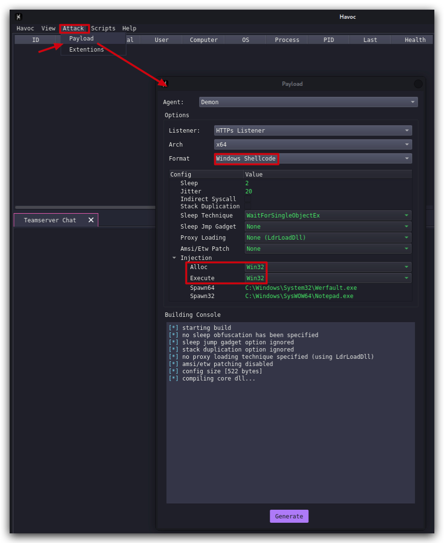The height and width of the screenshot is (543, 444).
Task: Change the Arch dropdown from x64
Action: pos(313,144)
